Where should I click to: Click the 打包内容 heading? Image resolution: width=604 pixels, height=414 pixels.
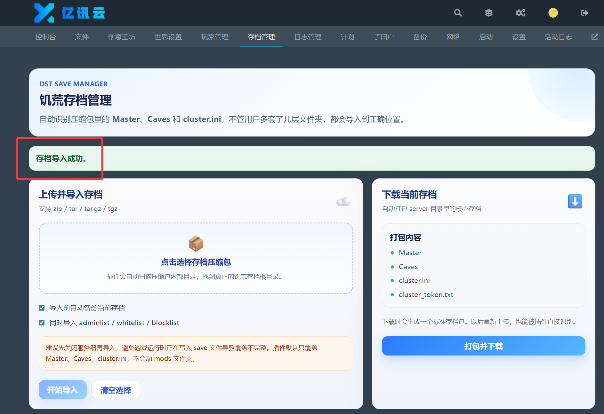coord(405,238)
